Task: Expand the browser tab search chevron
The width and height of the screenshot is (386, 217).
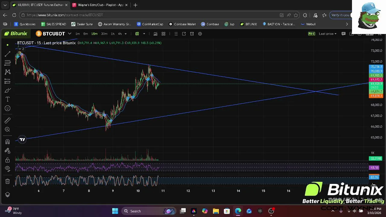Action: pos(5,5)
